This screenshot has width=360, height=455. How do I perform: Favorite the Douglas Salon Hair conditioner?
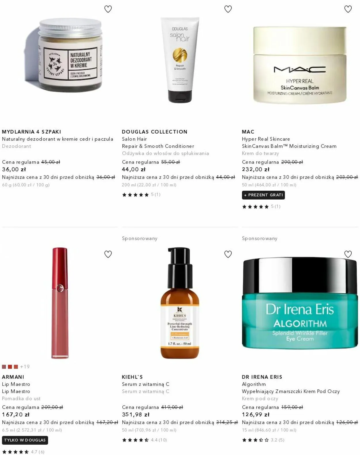pos(228,9)
